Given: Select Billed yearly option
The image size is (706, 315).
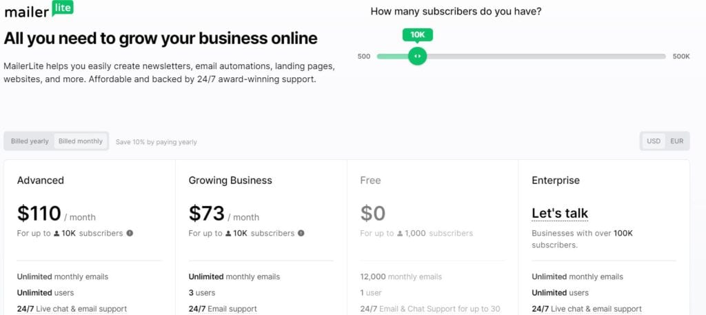Looking at the screenshot, I should tap(30, 141).
